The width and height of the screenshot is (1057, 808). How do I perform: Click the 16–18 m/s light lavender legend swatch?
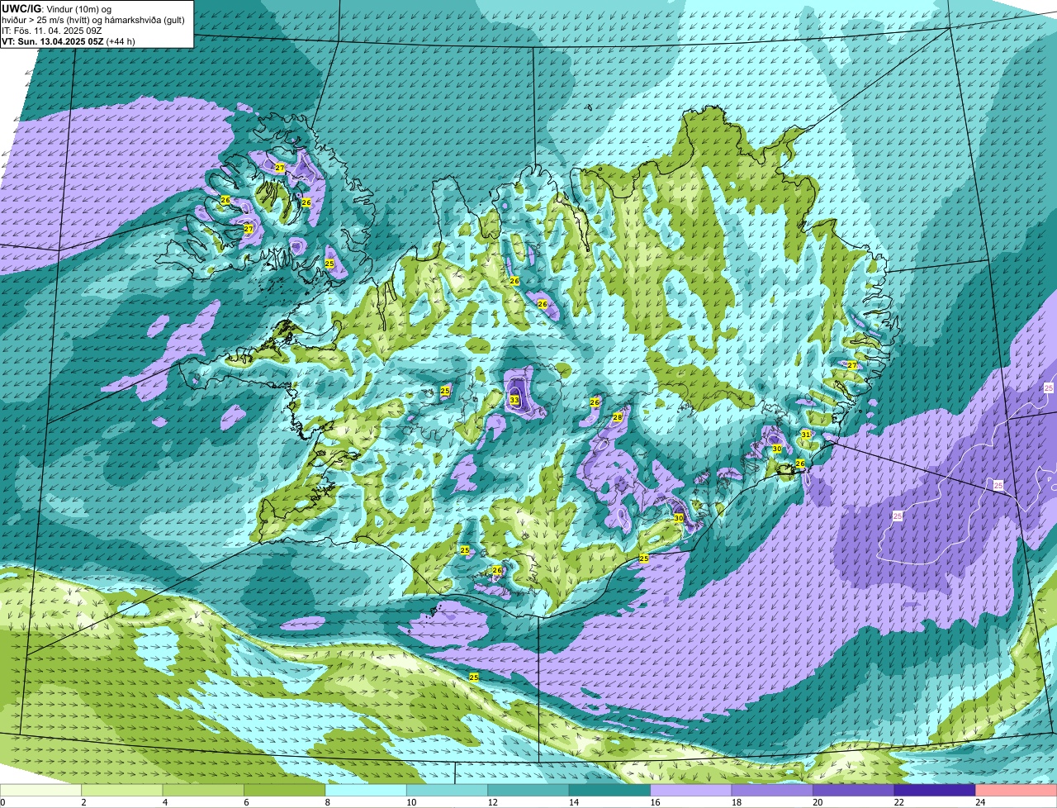(x=691, y=790)
